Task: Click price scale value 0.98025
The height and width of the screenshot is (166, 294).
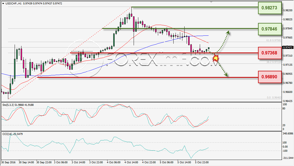Action: (x=287, y=20)
